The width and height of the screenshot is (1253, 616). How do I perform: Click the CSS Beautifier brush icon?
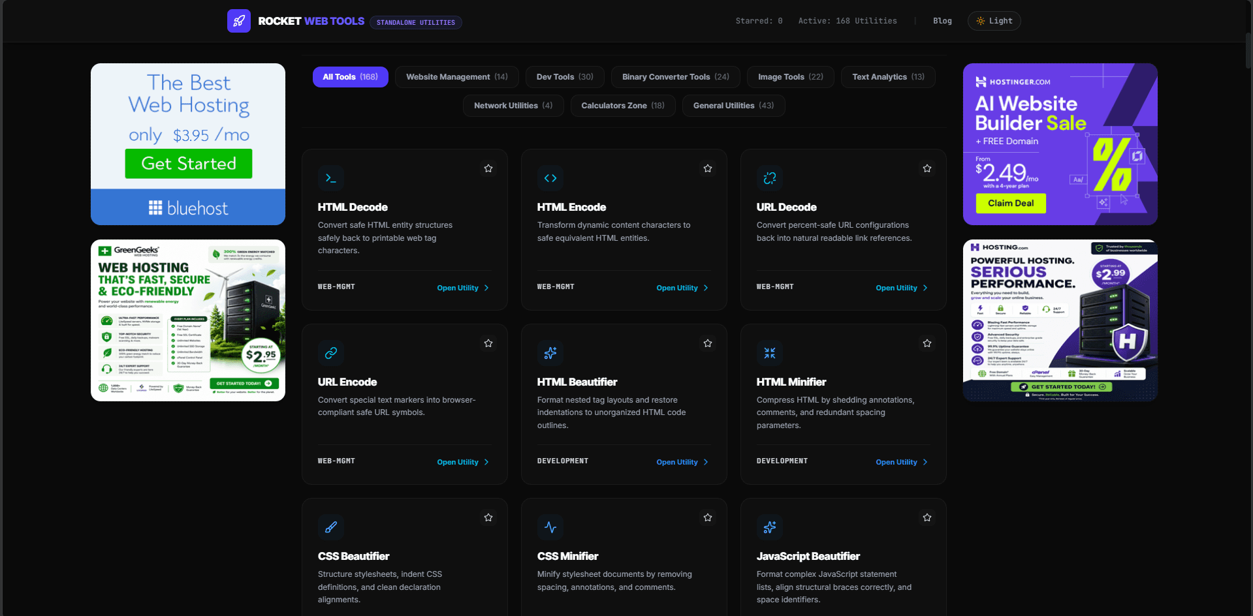[331, 527]
